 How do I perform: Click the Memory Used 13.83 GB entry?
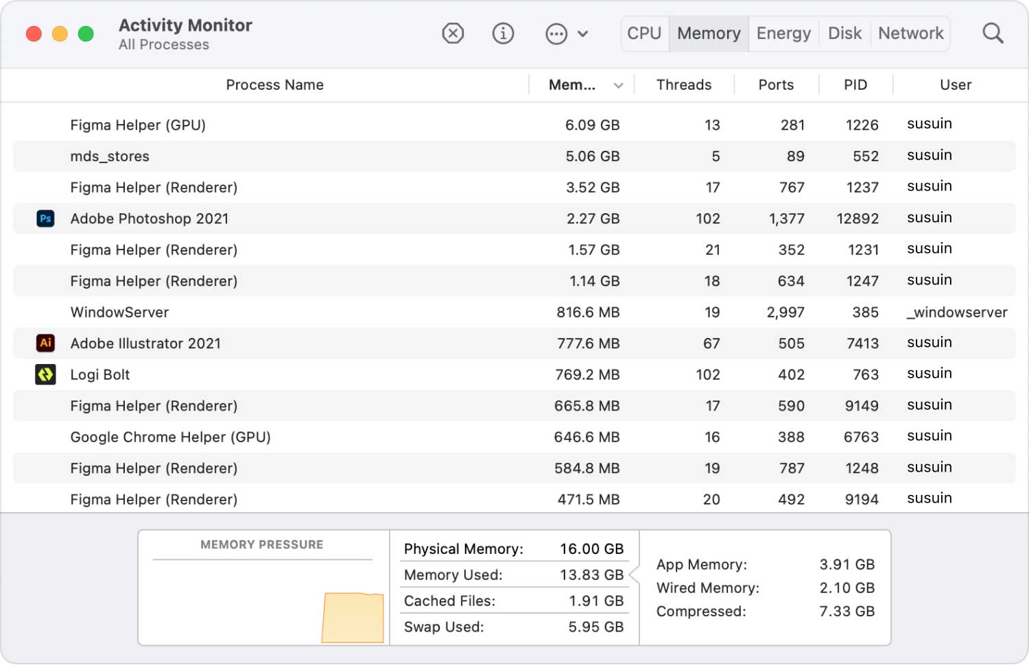[514, 575]
